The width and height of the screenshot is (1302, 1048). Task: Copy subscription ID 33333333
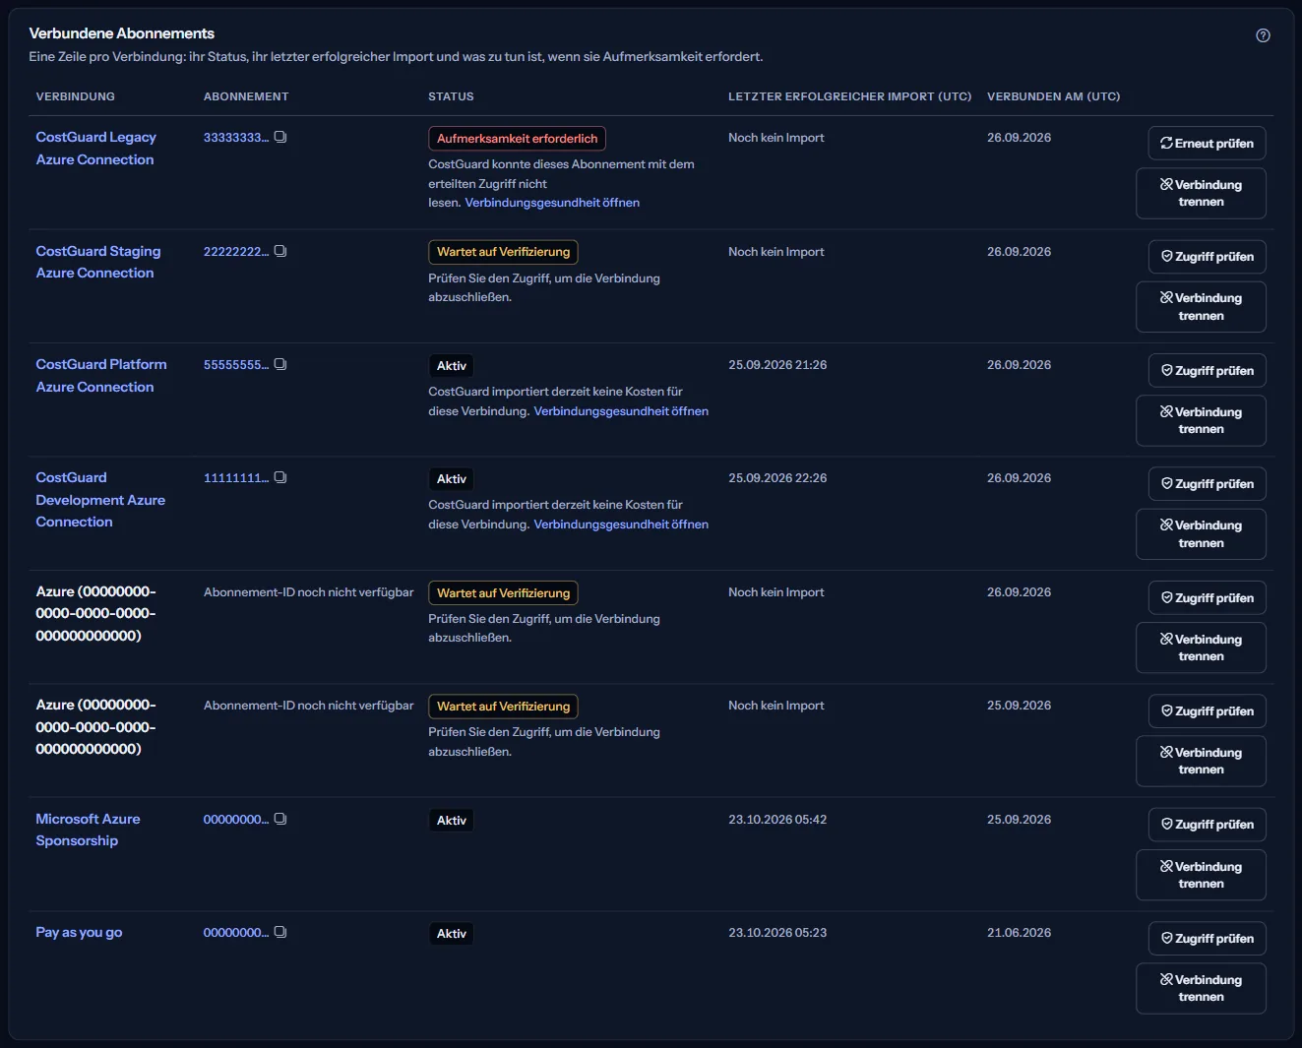click(x=280, y=137)
